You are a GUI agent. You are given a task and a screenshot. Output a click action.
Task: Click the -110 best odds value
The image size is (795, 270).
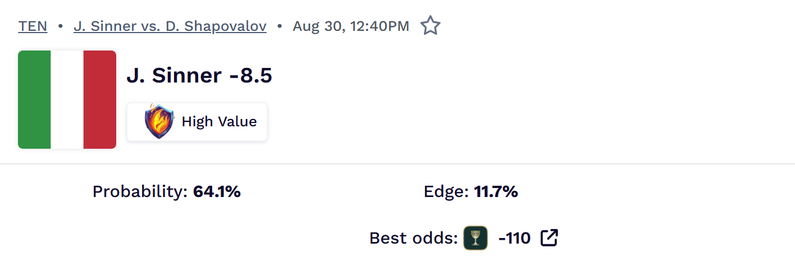[x=514, y=238]
